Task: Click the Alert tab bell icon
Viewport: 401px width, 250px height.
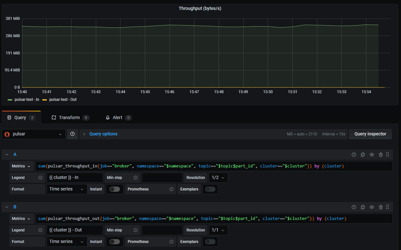Action: [108, 117]
